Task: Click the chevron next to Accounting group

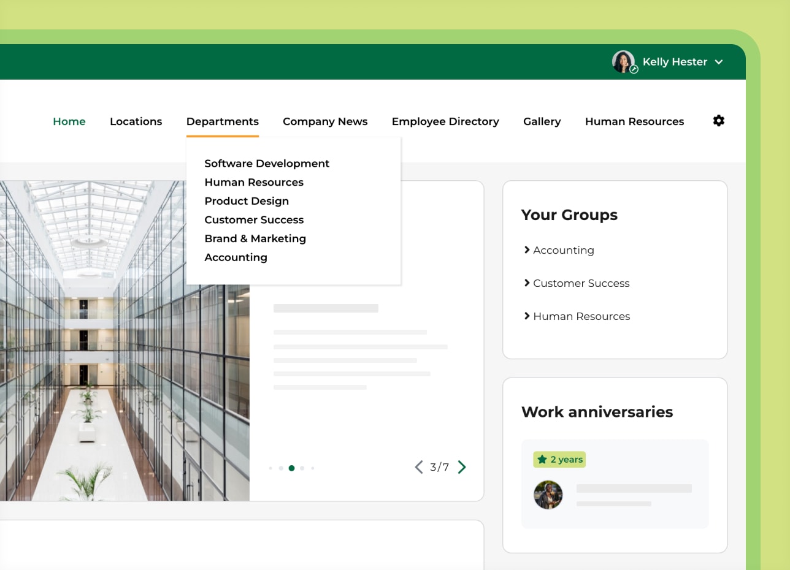Action: coord(526,249)
